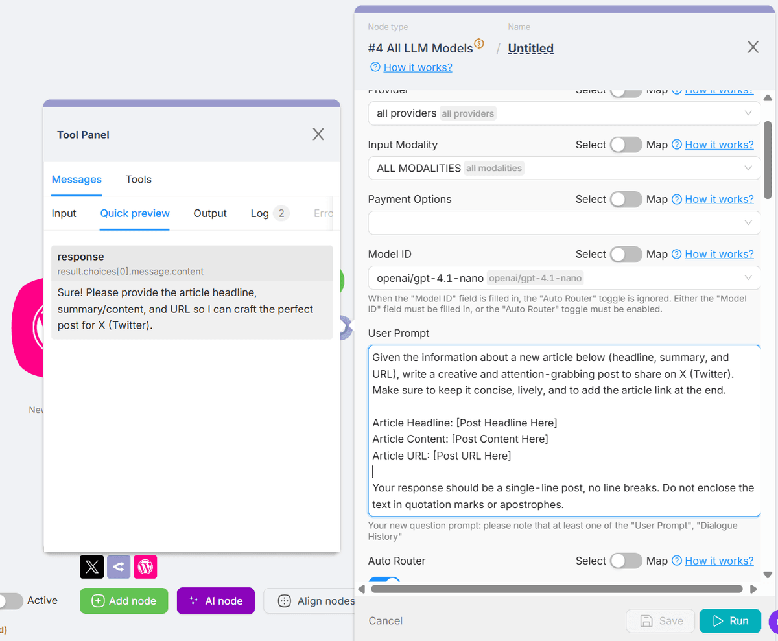Open the Payment Options dropdown
778x641 pixels.
click(563, 223)
